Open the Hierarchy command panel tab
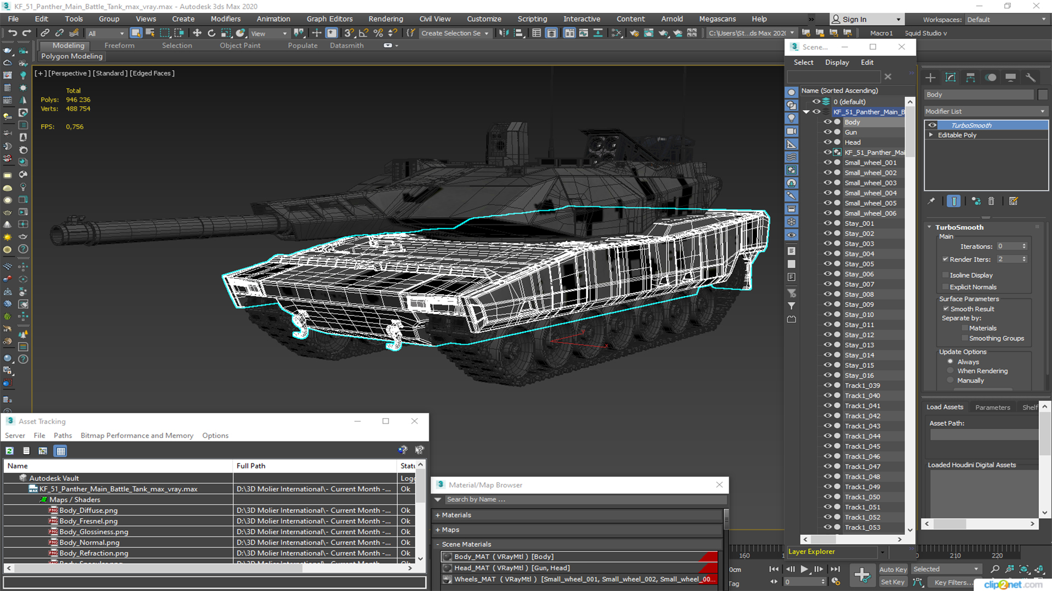1052x591 pixels. [970, 78]
